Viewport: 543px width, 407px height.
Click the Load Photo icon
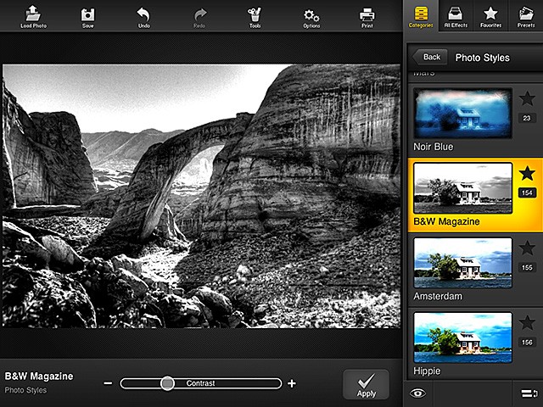[x=32, y=14]
